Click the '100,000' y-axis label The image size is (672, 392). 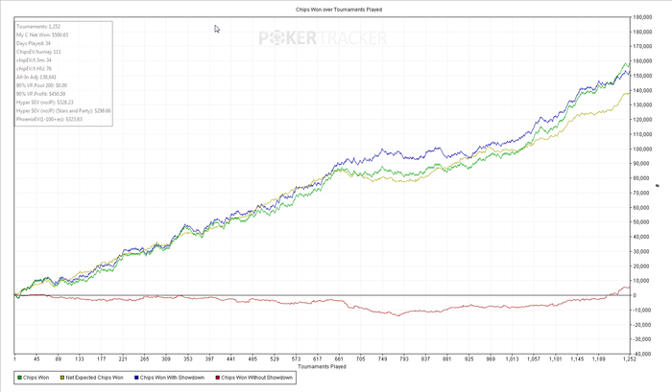[642, 149]
